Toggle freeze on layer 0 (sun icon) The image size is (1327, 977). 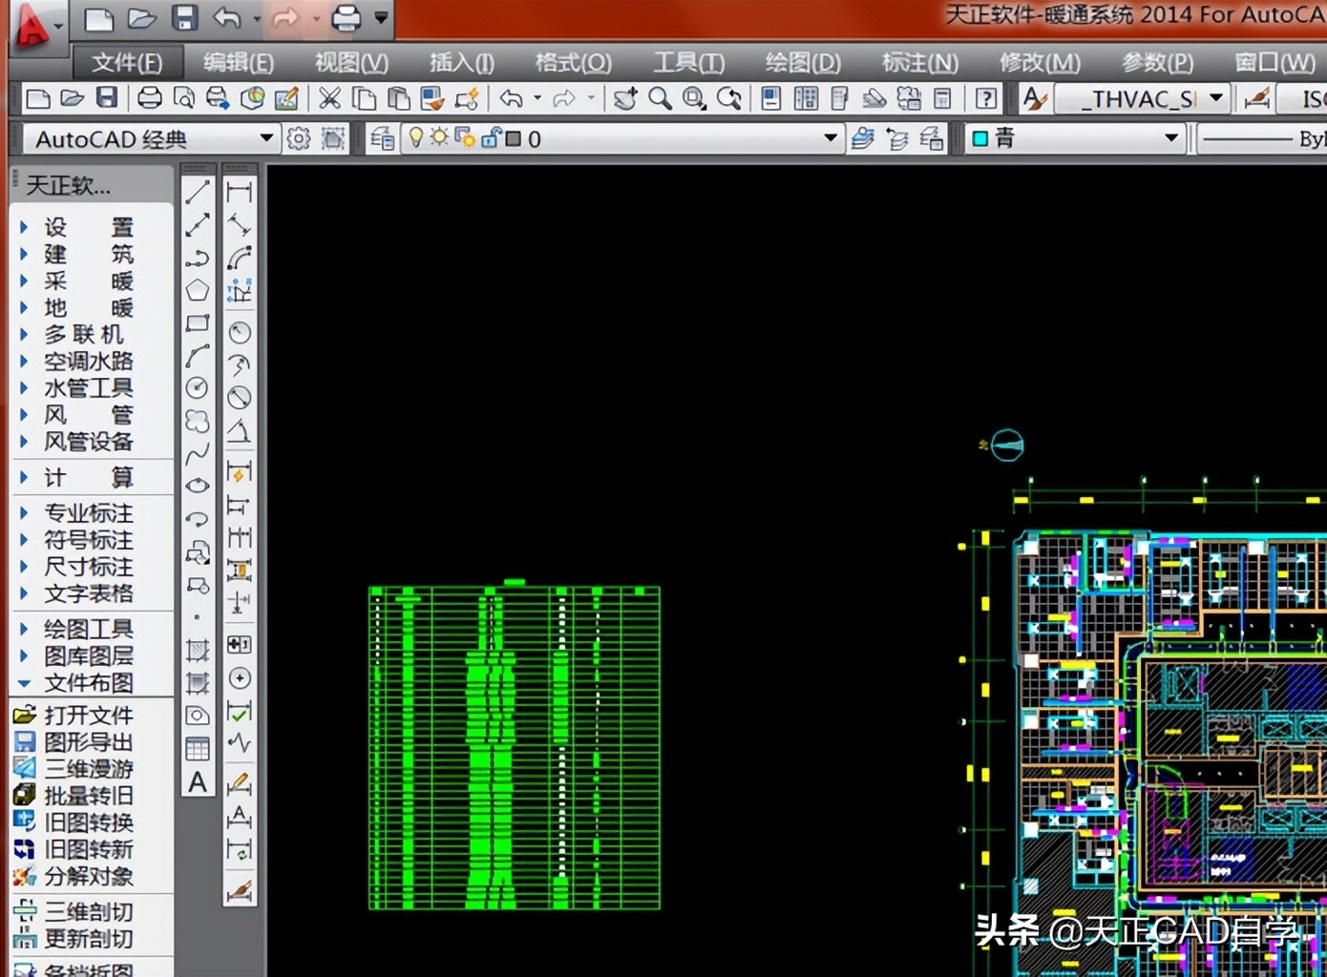438,136
